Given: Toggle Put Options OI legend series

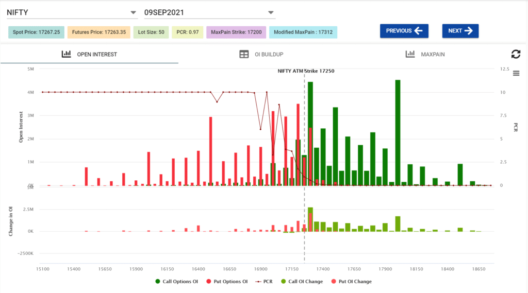Looking at the screenshot, I should 226,282.
